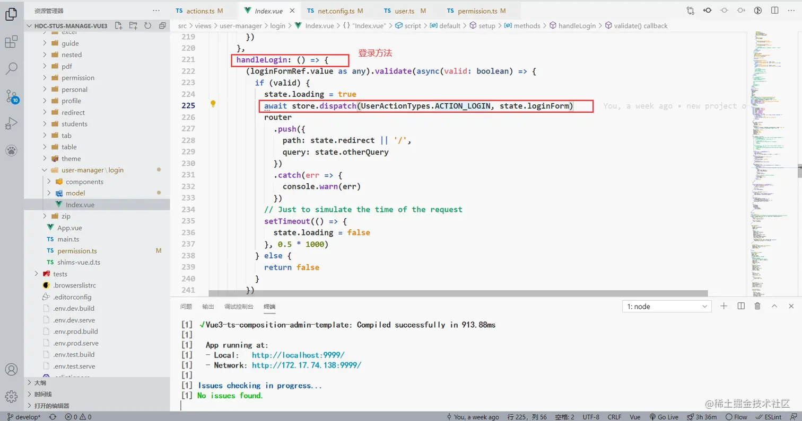
Task: Switch to the user.ts tab
Action: click(x=404, y=11)
